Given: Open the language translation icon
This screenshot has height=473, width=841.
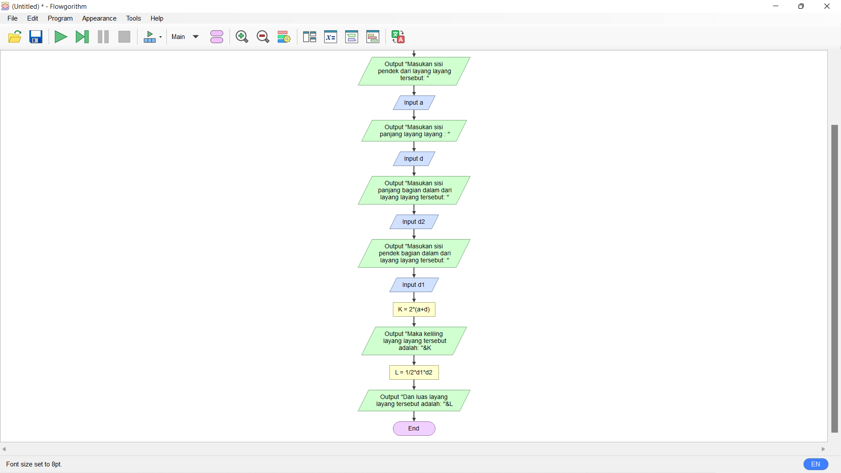Looking at the screenshot, I should pyautogui.click(x=398, y=37).
